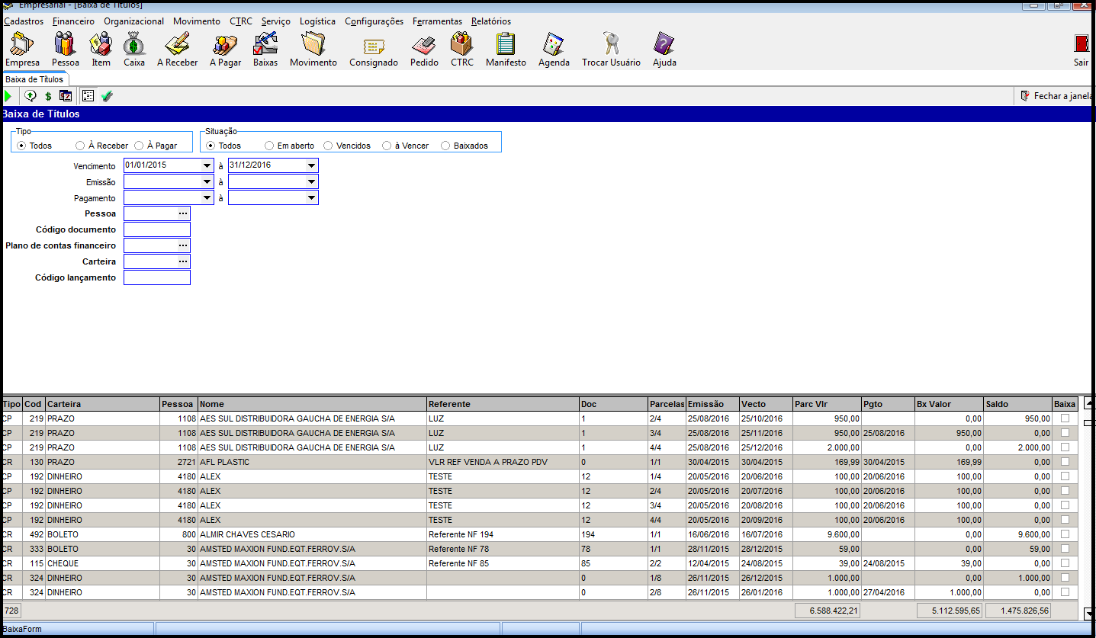This screenshot has height=638, width=1096.
Task: Click the Pessoa lookup ellipsis button
Action: pyautogui.click(x=183, y=214)
